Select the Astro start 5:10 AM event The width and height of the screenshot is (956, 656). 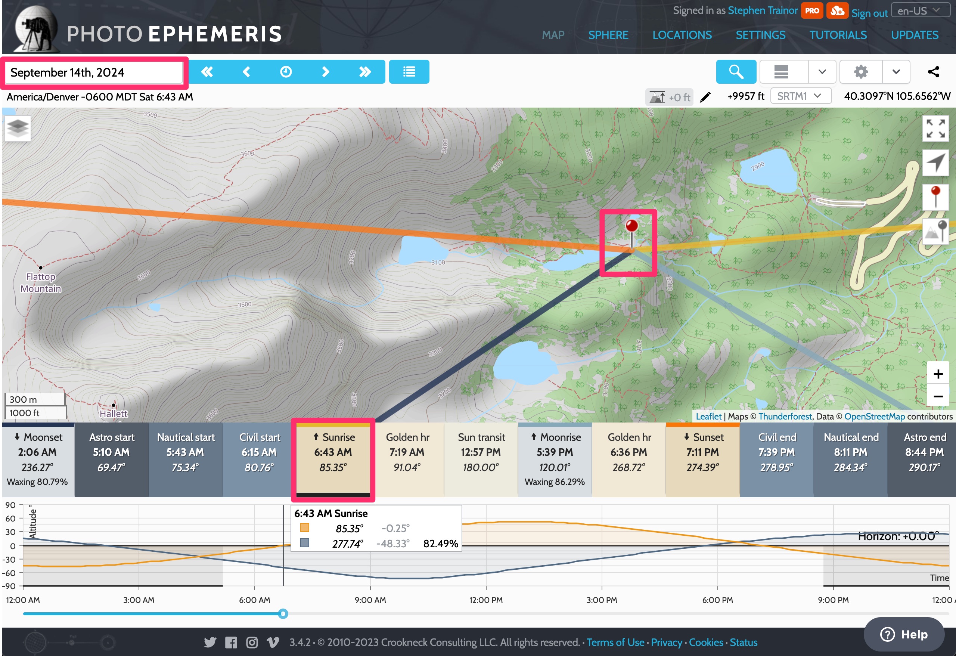pyautogui.click(x=111, y=460)
